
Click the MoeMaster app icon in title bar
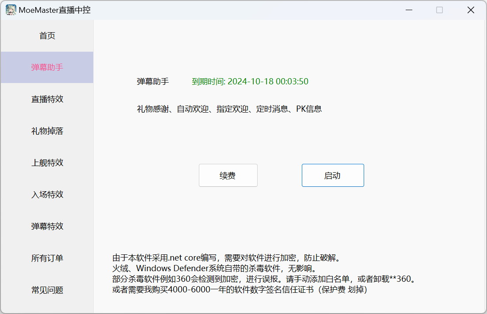pyautogui.click(x=11, y=10)
